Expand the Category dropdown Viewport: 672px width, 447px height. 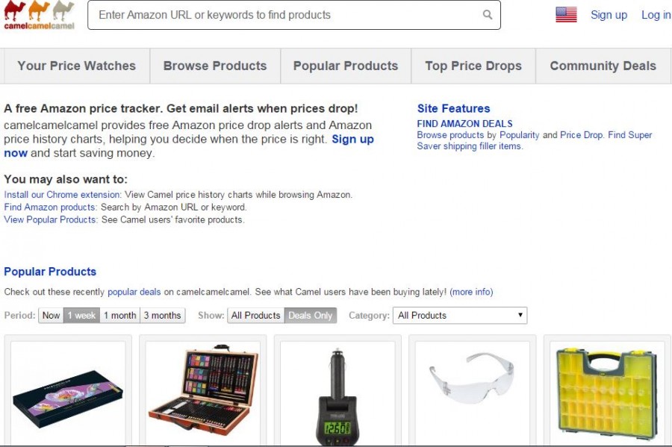tap(460, 316)
